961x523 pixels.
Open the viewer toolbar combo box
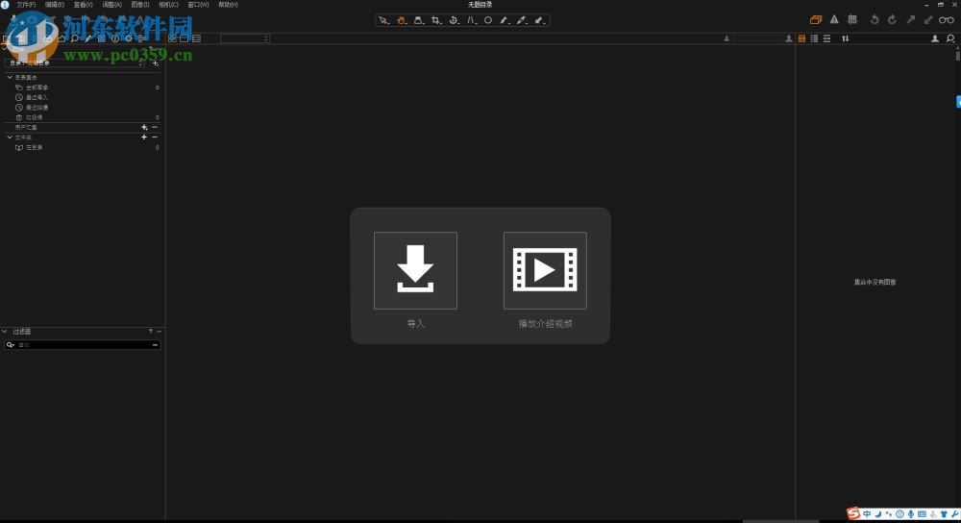tap(245, 38)
